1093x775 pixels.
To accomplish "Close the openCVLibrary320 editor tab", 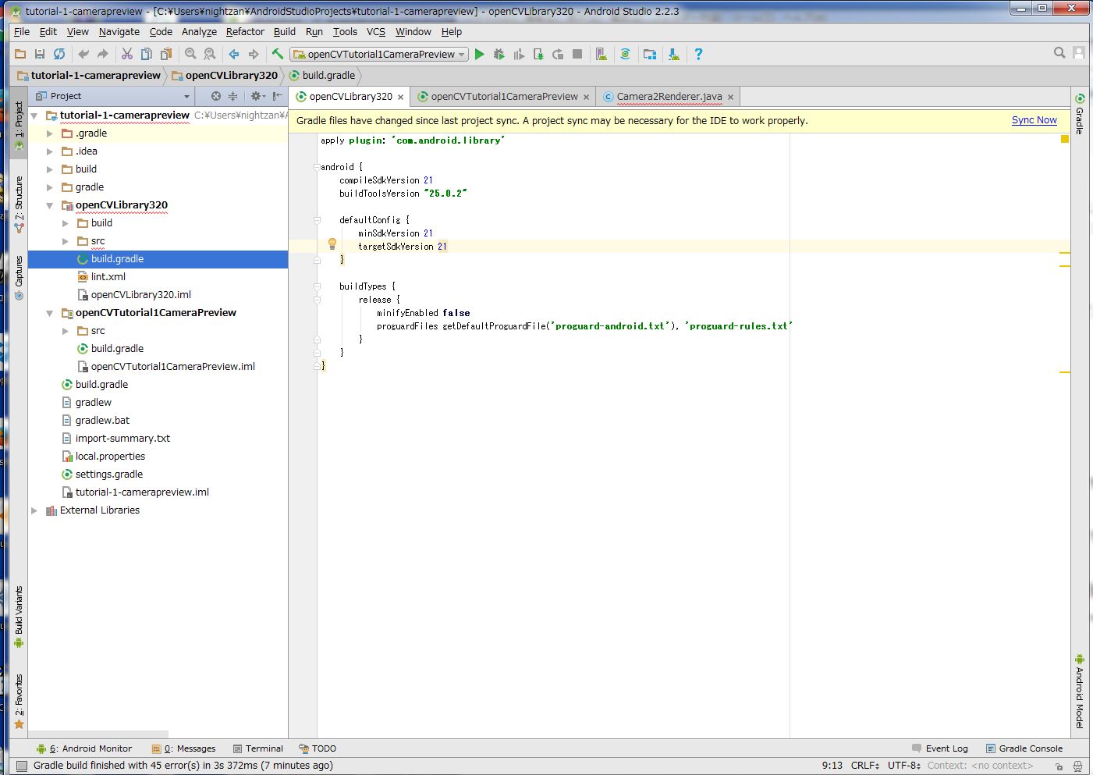I will point(401,98).
